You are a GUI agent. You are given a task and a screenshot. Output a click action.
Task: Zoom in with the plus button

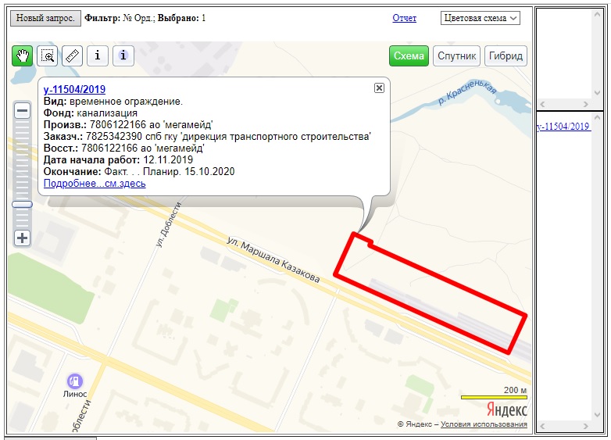pos(23,238)
